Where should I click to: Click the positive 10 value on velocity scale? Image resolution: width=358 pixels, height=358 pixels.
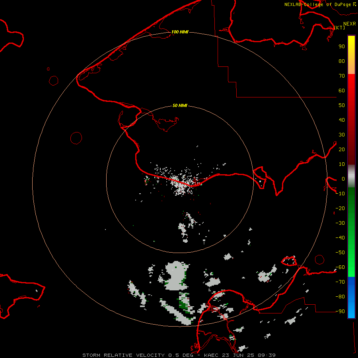click(342, 164)
